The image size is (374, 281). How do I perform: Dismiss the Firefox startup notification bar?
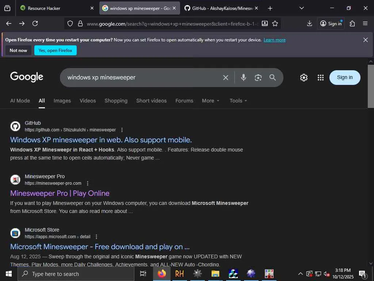click(x=365, y=40)
